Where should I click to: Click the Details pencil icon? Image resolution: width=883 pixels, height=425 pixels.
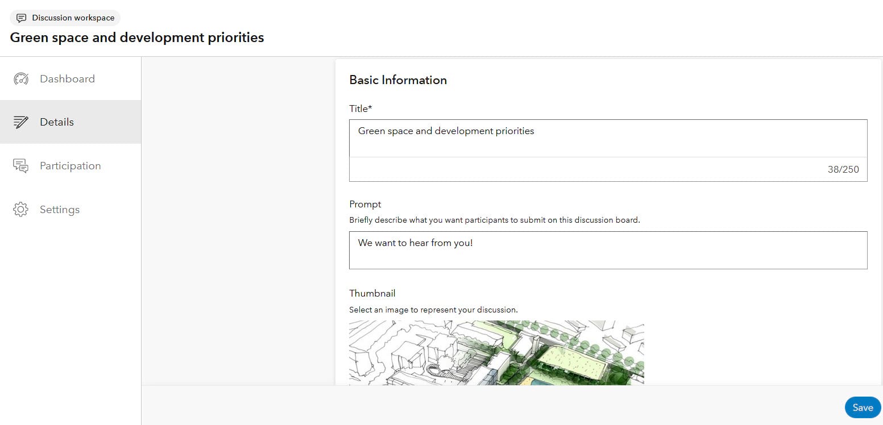point(21,122)
